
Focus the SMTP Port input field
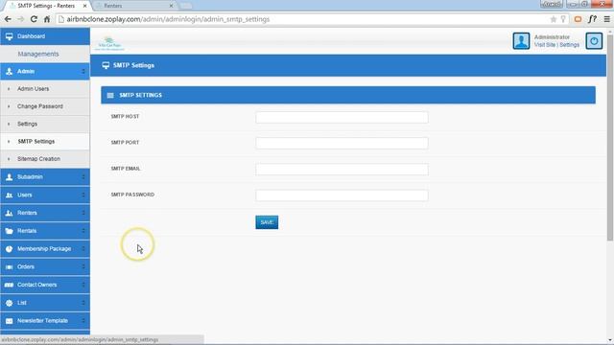pos(342,143)
